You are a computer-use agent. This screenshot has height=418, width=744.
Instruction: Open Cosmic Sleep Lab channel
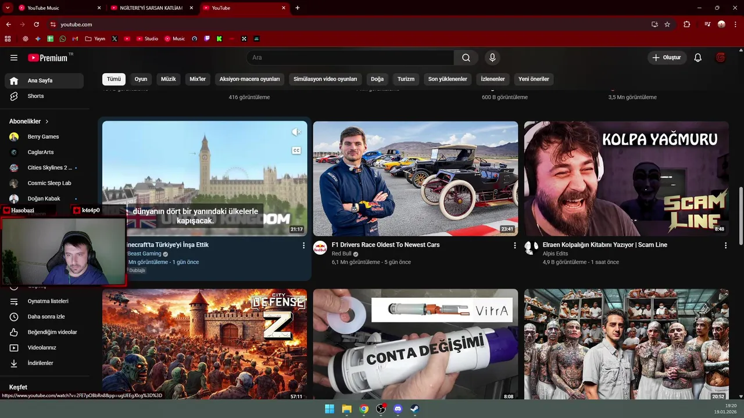point(44,183)
